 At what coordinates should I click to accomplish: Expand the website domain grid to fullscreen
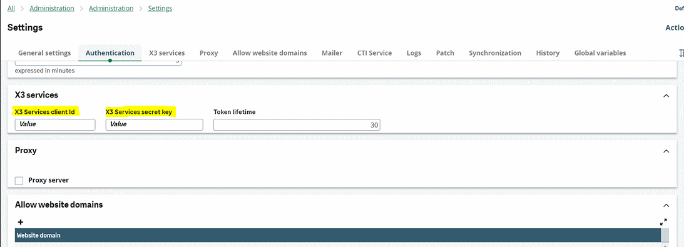click(x=663, y=222)
